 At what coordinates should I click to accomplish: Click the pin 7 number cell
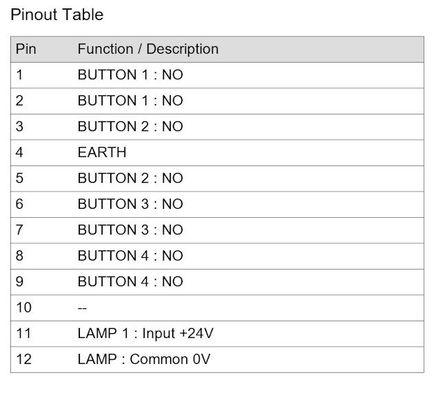(x=19, y=230)
